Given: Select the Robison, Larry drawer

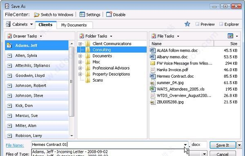Looking at the screenshot, I should tap(37, 136).
